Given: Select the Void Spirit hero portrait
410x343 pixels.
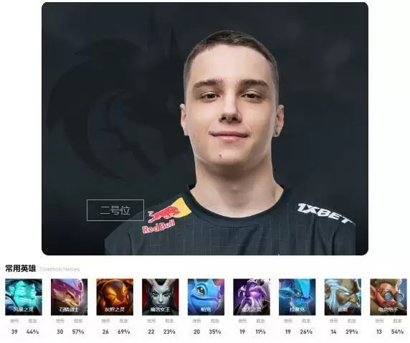Looking at the screenshot, I should [252, 296].
